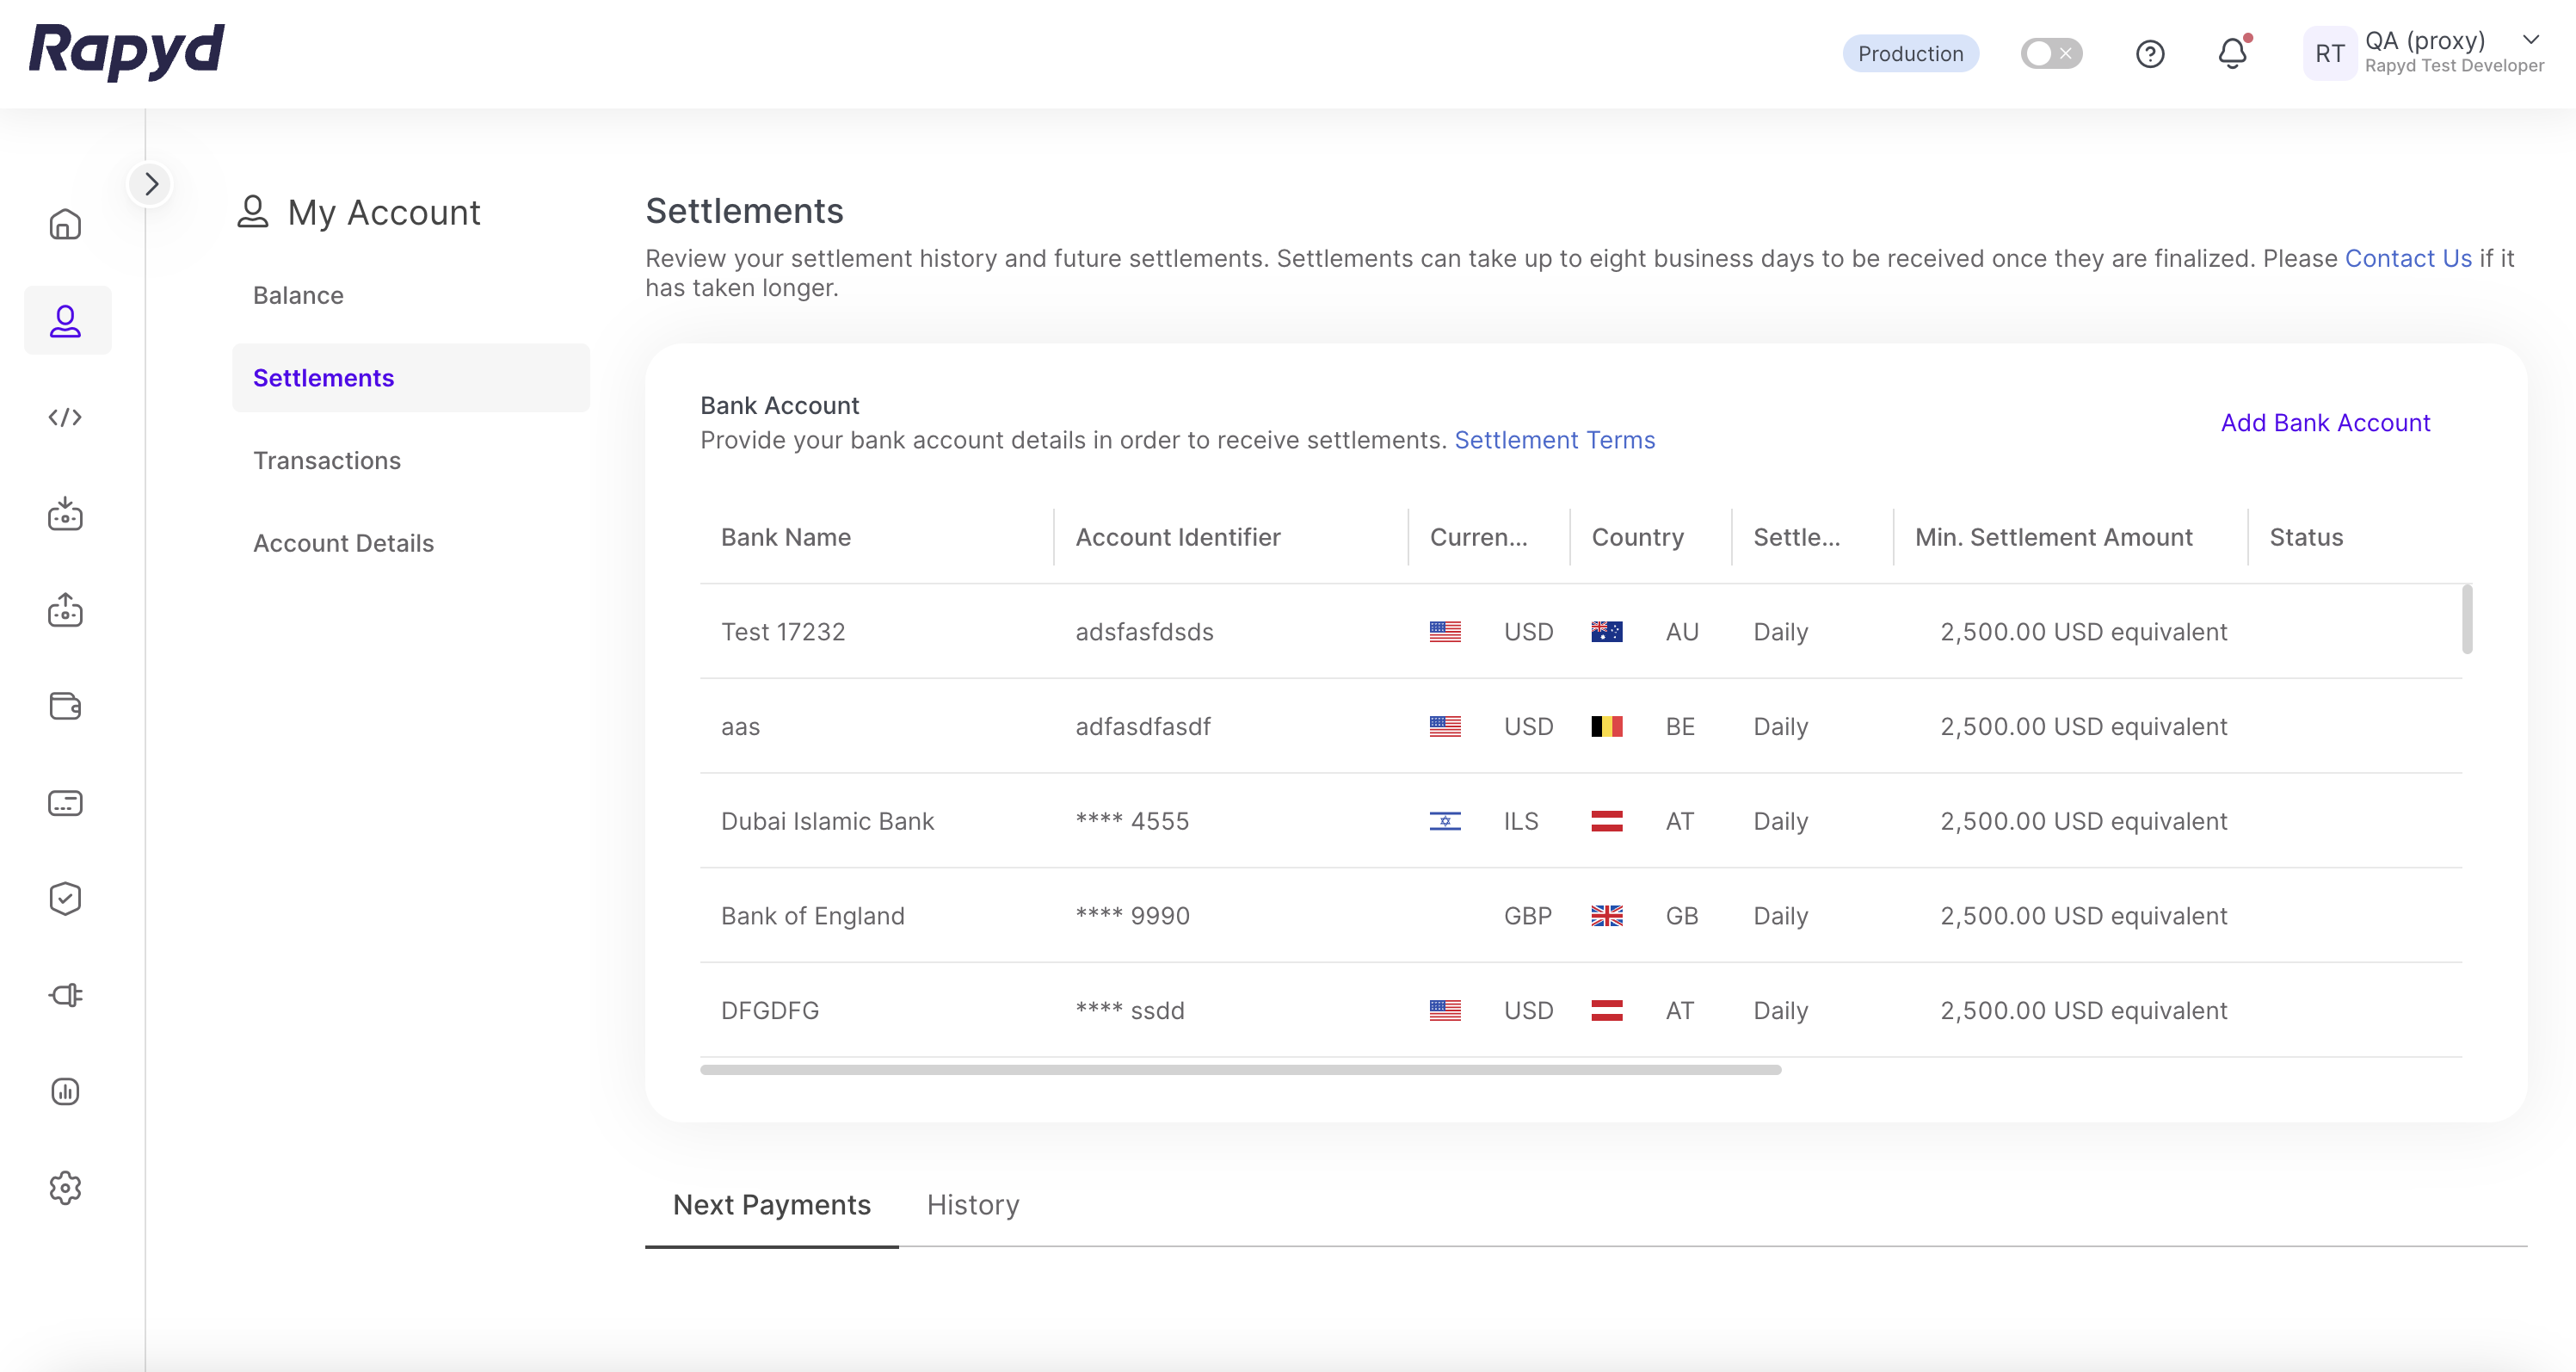2576x1372 pixels.
Task: Click the US flag in Test 17232 row
Action: (1445, 632)
